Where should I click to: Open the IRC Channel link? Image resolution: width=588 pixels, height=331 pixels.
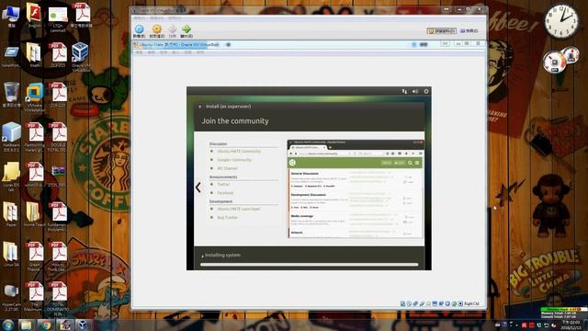point(227,168)
